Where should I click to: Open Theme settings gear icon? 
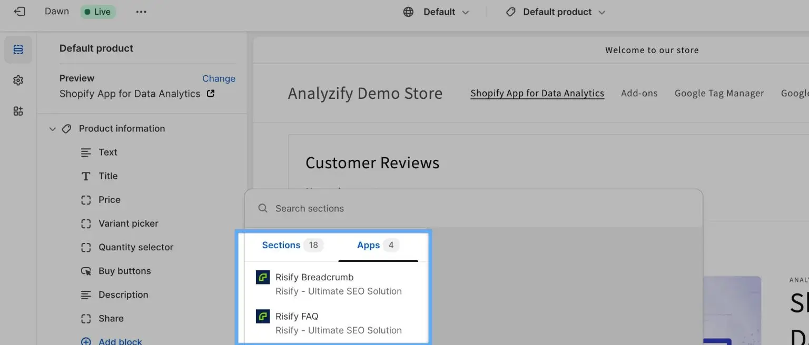pyautogui.click(x=18, y=80)
